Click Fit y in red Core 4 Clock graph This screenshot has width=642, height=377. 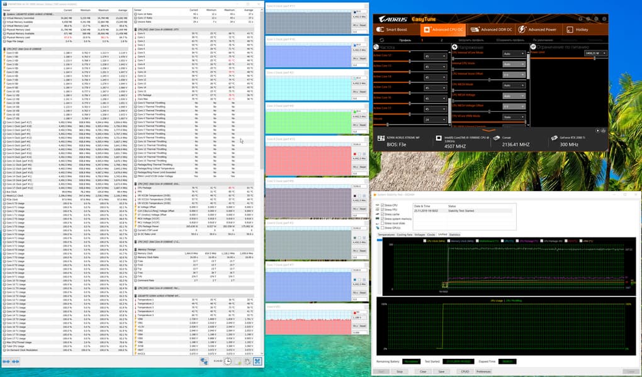(356, 167)
